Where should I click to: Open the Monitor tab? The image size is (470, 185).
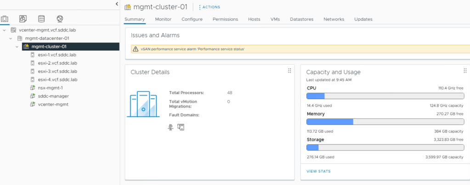coord(163,19)
